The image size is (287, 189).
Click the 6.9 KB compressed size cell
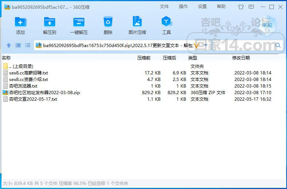point(179,73)
